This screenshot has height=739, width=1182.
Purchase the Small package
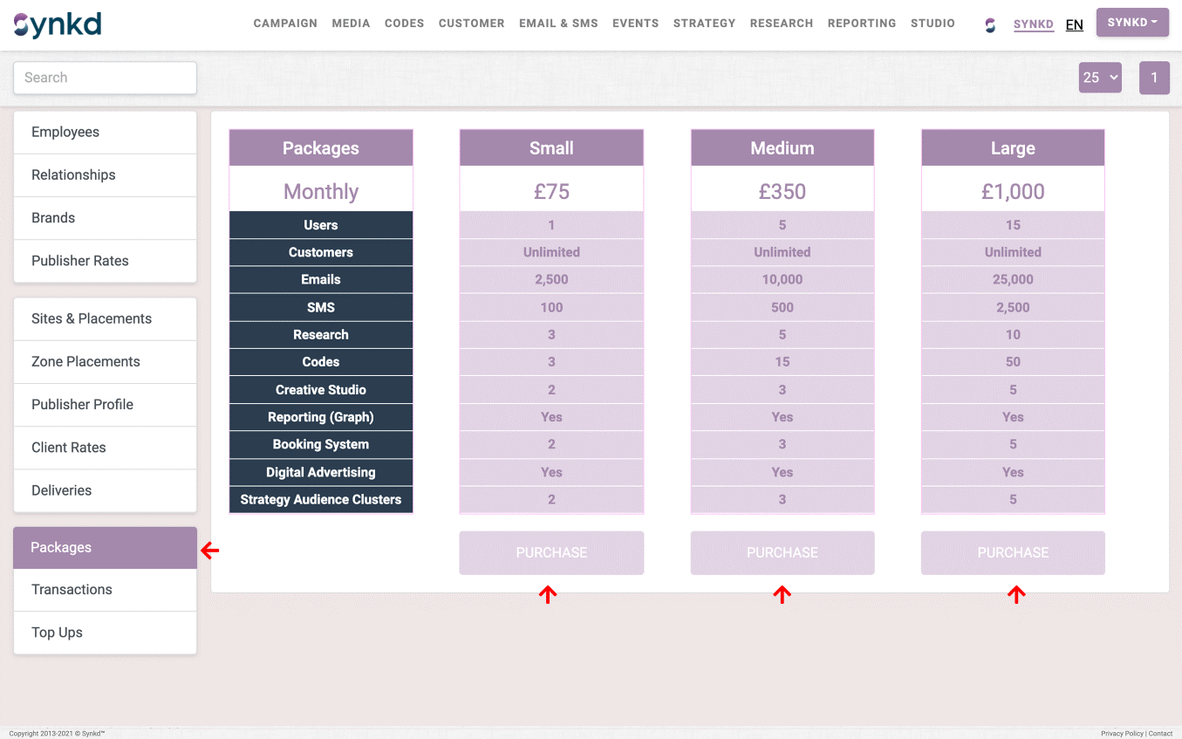coord(551,552)
